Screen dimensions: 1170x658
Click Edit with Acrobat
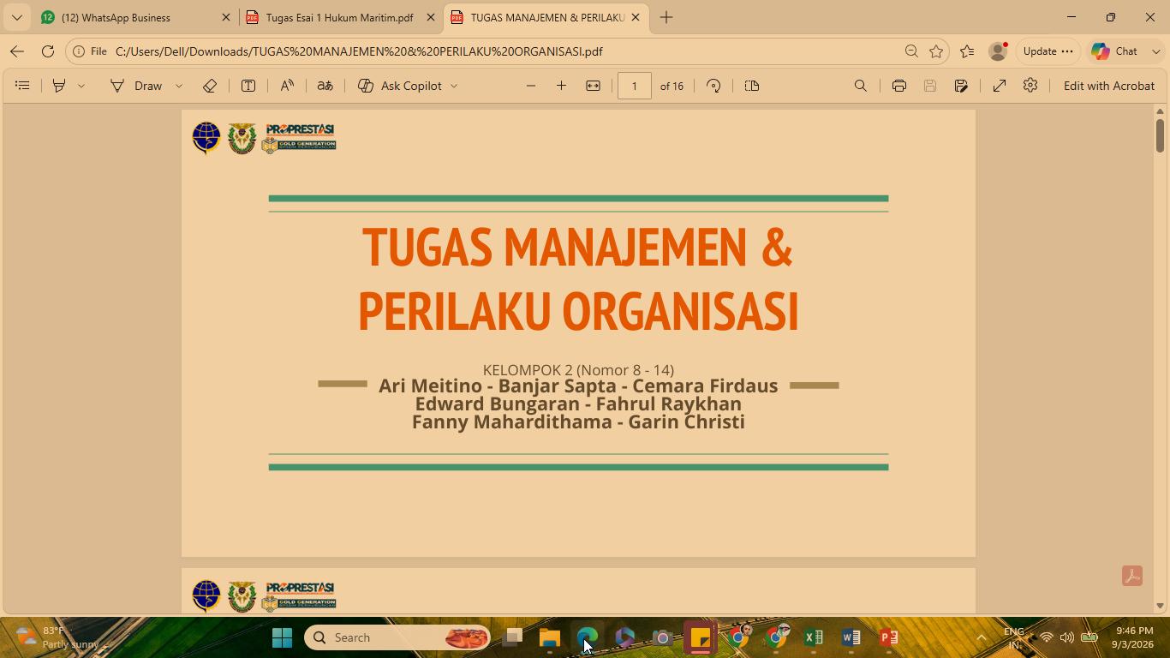coord(1109,86)
